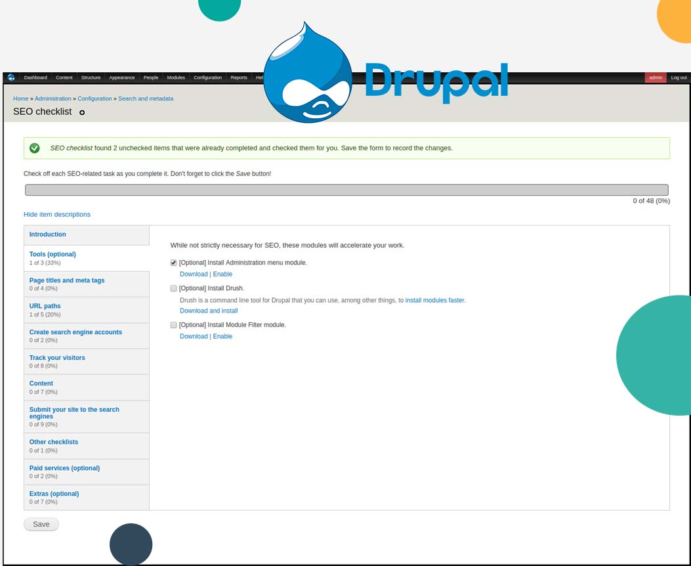Open the Appearance menu item

point(121,77)
